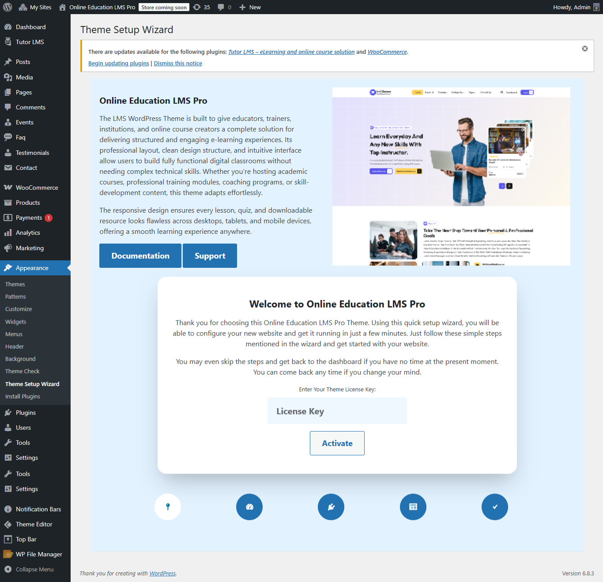Screen dimensions: 603x582
Task: Dismiss the plugin updates notice
Action: point(585,49)
